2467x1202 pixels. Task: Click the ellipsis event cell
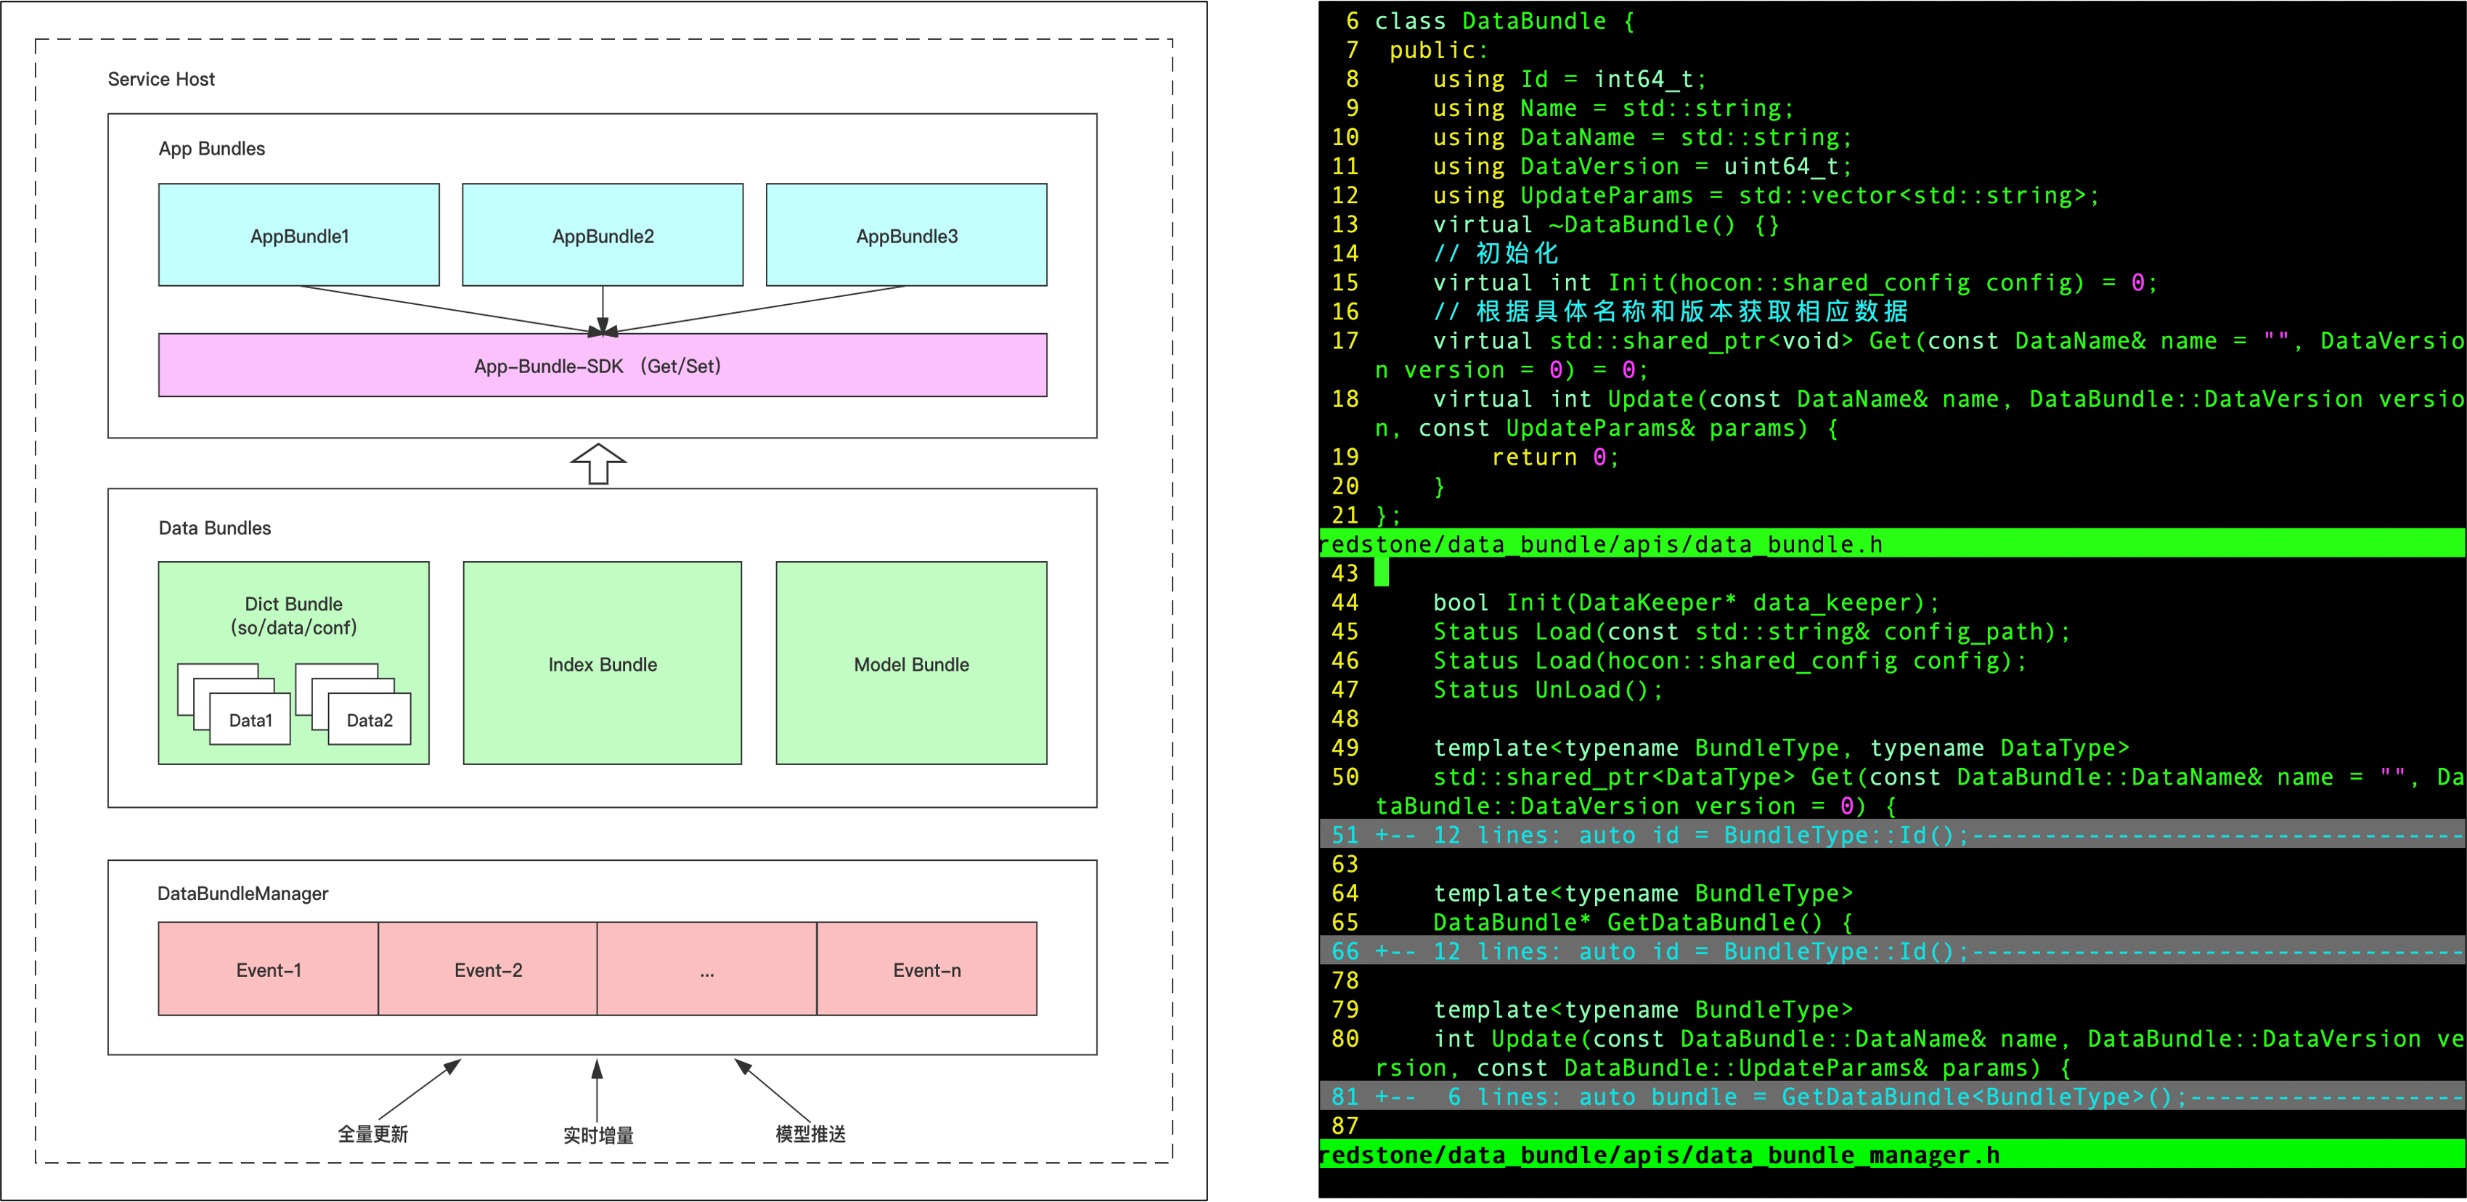706,969
